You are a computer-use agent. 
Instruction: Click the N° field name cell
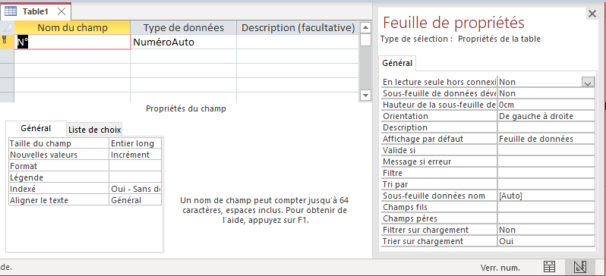(x=73, y=42)
